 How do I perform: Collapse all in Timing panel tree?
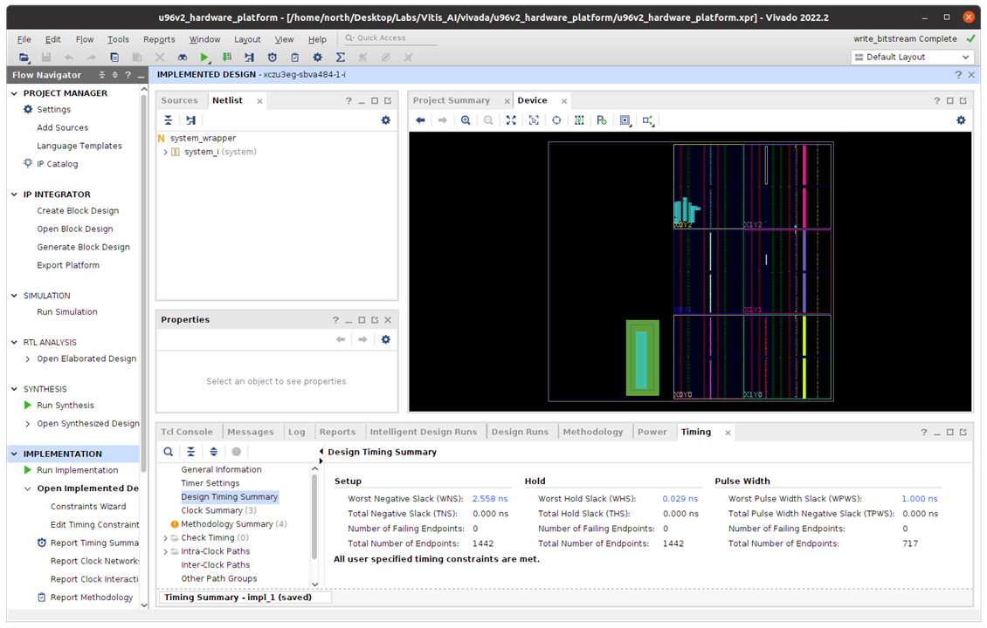pos(190,451)
